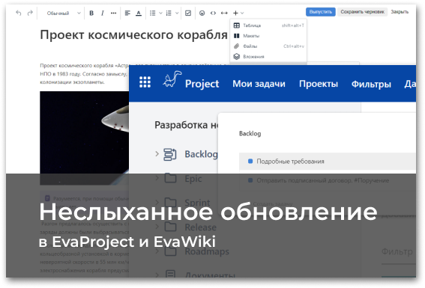Open the Release folder in the tree

coord(200,227)
